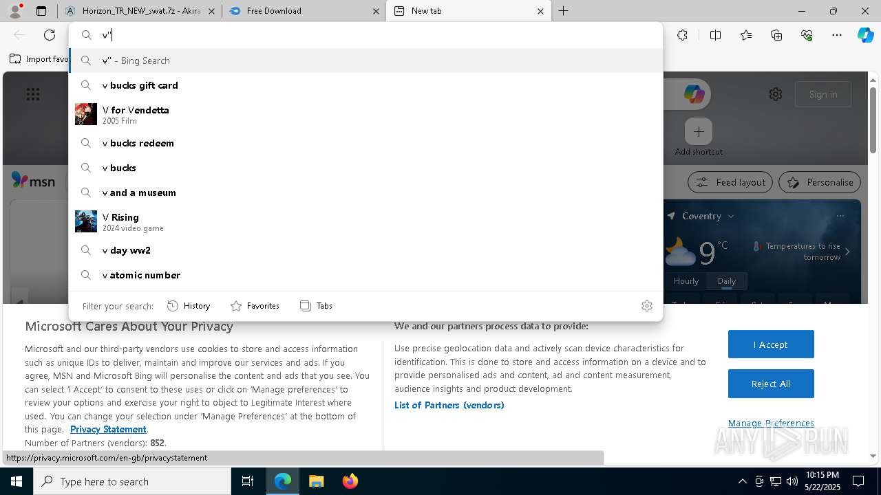Close the Horizon_TR_NEW_swat.7z tab
Screen dimensions: 881x495
pos(211,11)
